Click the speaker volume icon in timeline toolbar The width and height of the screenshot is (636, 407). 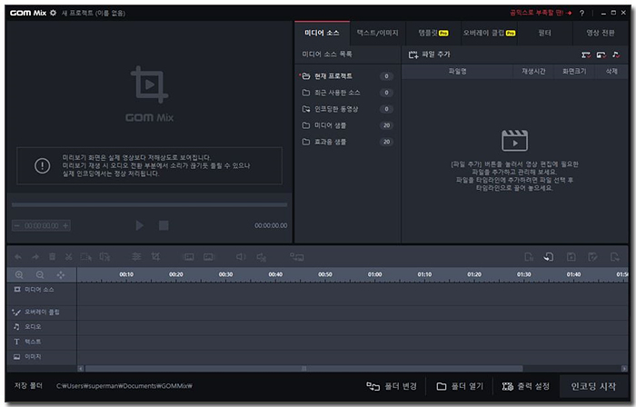tap(241, 256)
